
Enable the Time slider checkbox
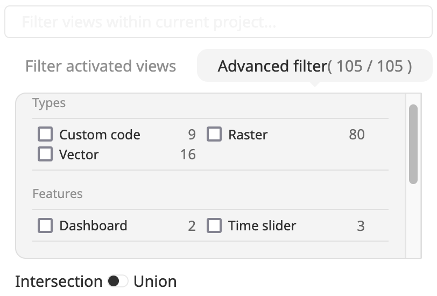click(x=214, y=225)
